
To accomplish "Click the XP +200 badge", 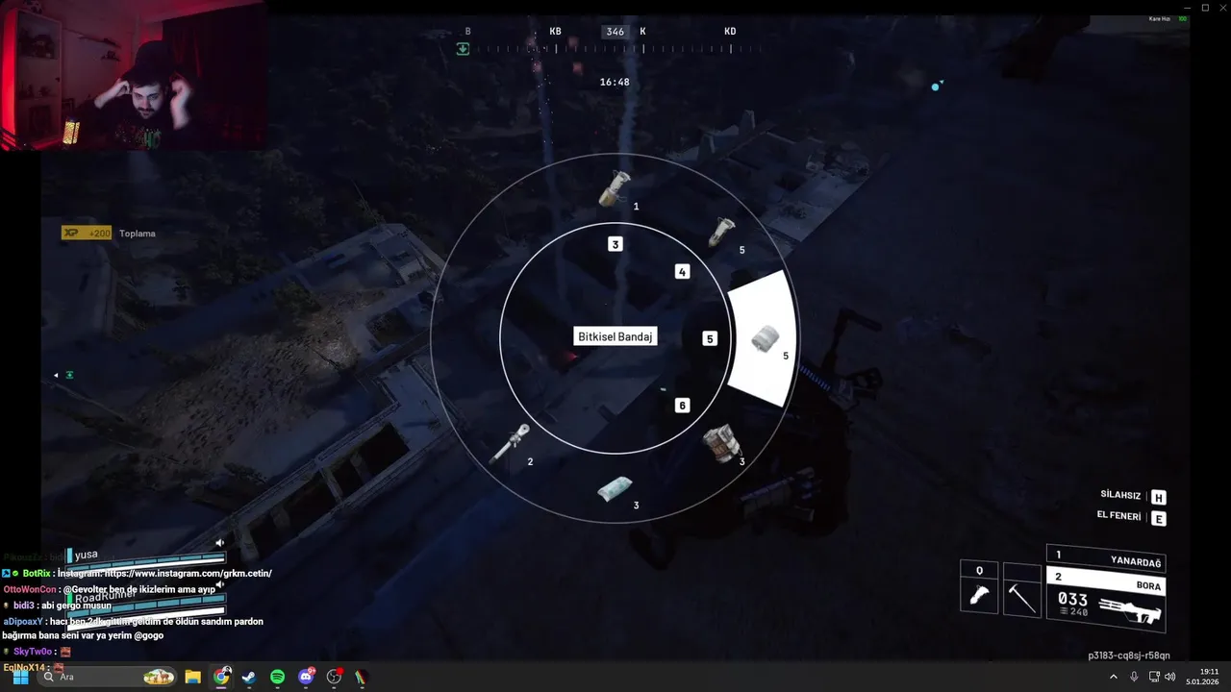I will coord(87,233).
